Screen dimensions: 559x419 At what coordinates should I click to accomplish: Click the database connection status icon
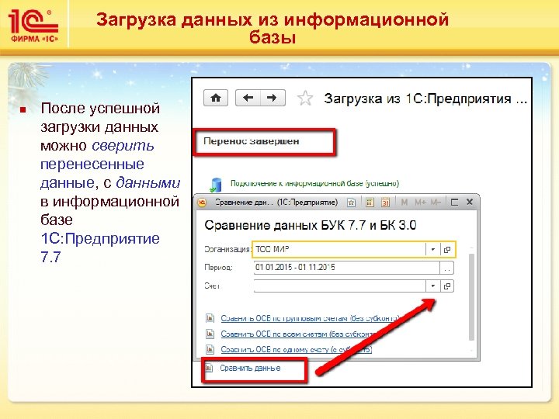(215, 185)
